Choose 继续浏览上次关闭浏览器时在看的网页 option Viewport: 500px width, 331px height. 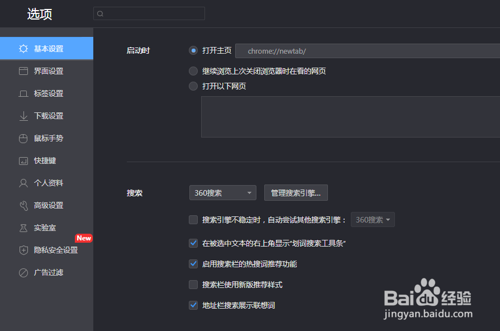(x=193, y=71)
